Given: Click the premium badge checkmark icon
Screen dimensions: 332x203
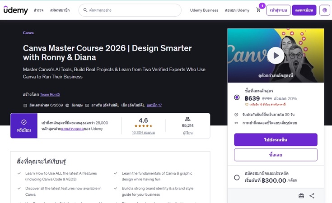Looking at the screenshot, I should coord(24,122).
